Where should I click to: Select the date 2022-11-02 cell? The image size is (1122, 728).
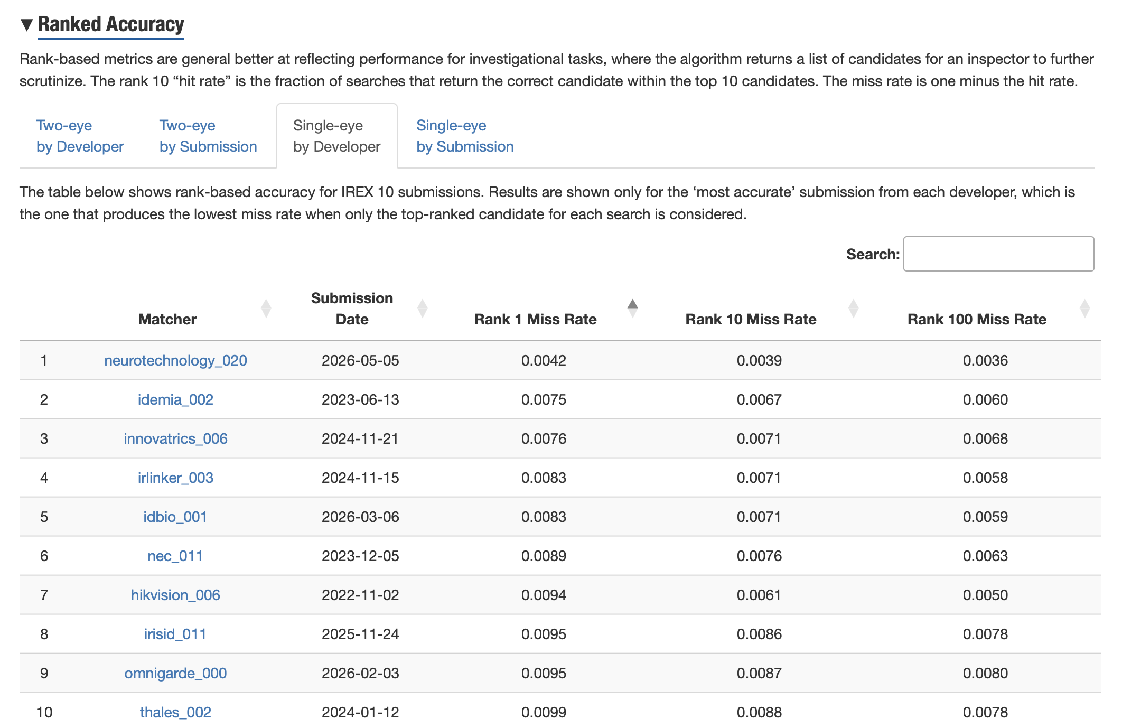click(360, 595)
